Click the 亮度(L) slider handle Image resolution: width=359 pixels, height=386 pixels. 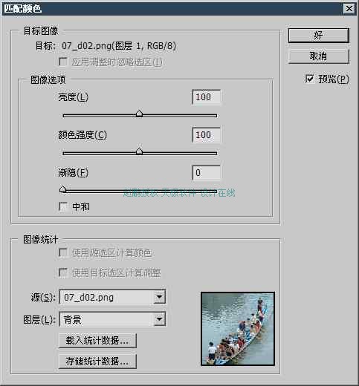[x=139, y=114]
